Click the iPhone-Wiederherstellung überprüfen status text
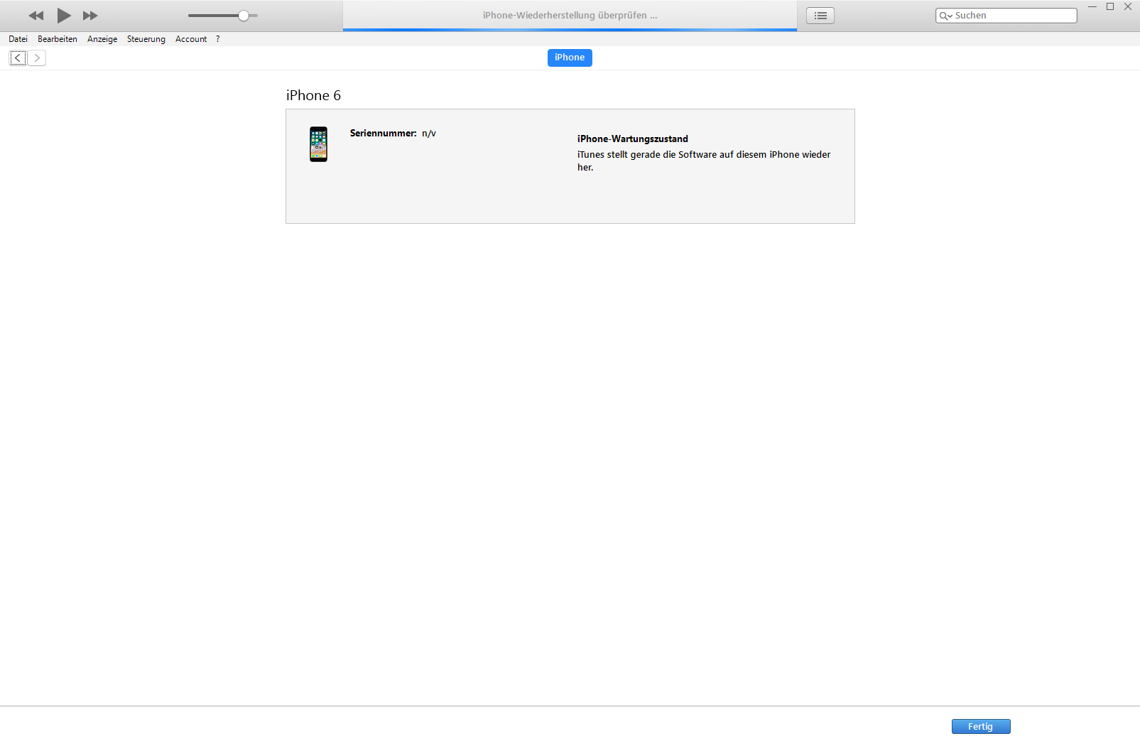Viewport: 1140px width, 746px height. [x=570, y=15]
